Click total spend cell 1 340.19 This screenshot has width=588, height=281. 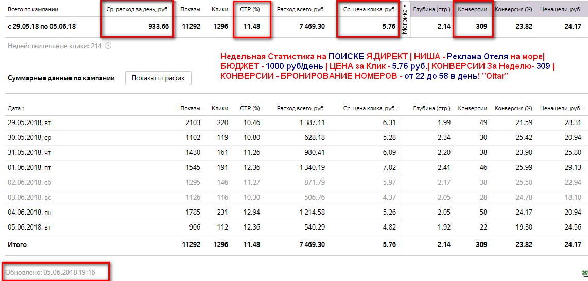[312, 168]
